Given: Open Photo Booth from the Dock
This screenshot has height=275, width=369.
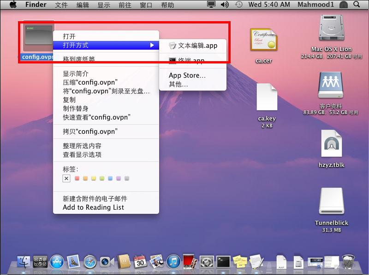Looking at the screenshot, I should (x=190, y=261).
